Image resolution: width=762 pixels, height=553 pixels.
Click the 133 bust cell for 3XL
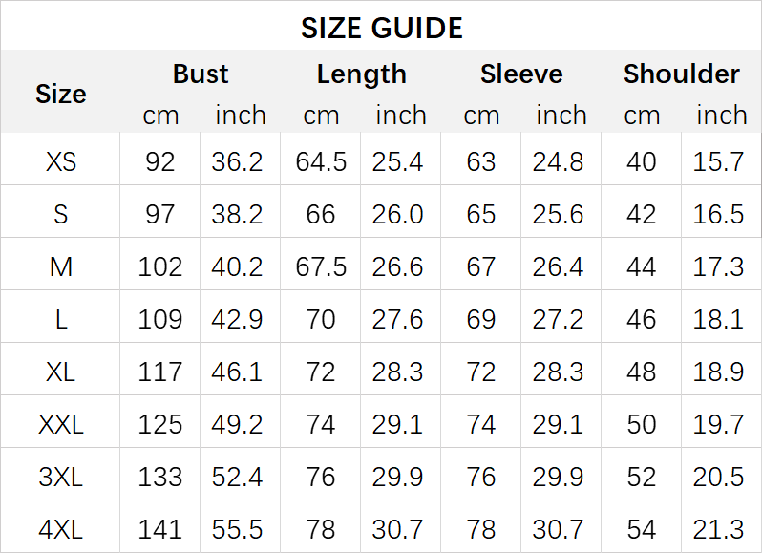[159, 476]
